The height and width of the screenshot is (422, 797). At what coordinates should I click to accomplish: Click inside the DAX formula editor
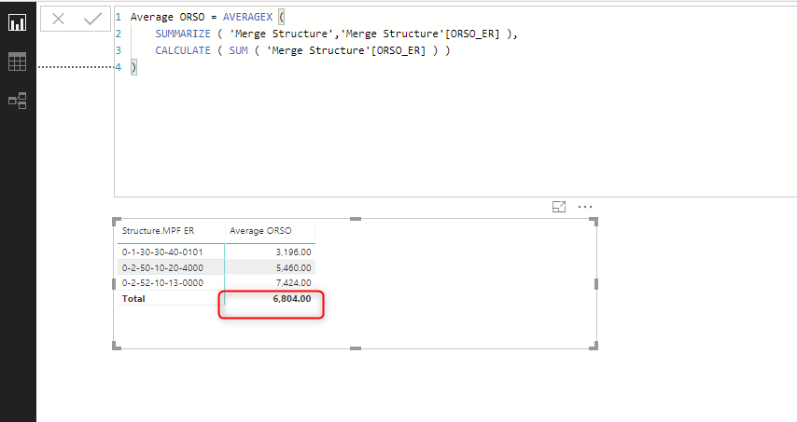point(455,102)
